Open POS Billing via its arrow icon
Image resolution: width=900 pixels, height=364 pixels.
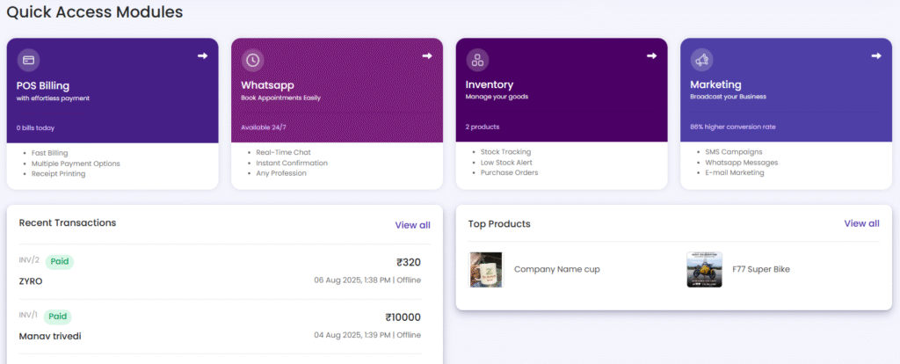tap(203, 55)
